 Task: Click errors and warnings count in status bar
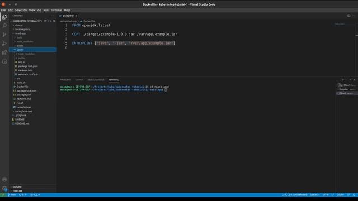point(35,195)
